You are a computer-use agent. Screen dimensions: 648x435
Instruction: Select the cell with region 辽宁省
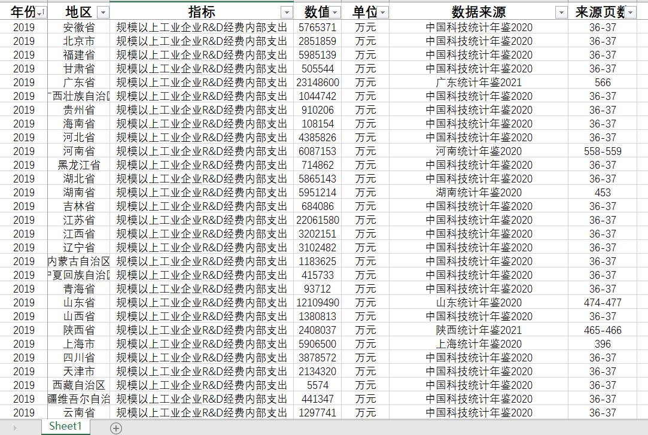coord(79,248)
